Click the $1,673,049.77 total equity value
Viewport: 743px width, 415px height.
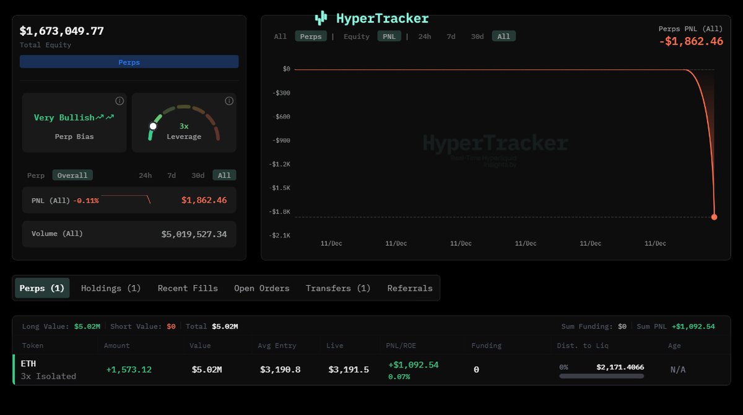point(62,31)
